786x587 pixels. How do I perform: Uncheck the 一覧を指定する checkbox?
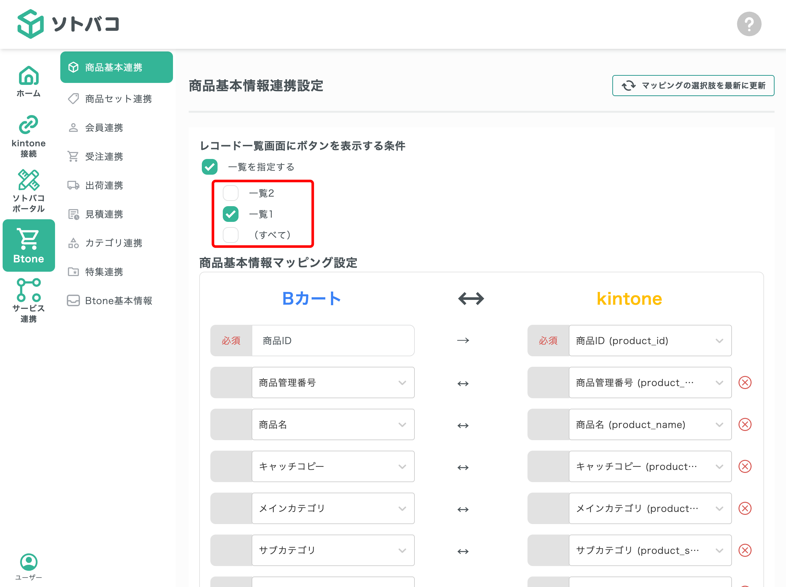click(210, 166)
